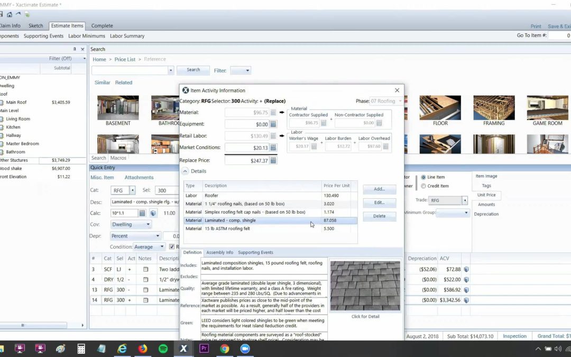The width and height of the screenshot is (571, 357).
Task: Click shield icon on the $3,342.56 ACV row
Action: click(x=466, y=300)
